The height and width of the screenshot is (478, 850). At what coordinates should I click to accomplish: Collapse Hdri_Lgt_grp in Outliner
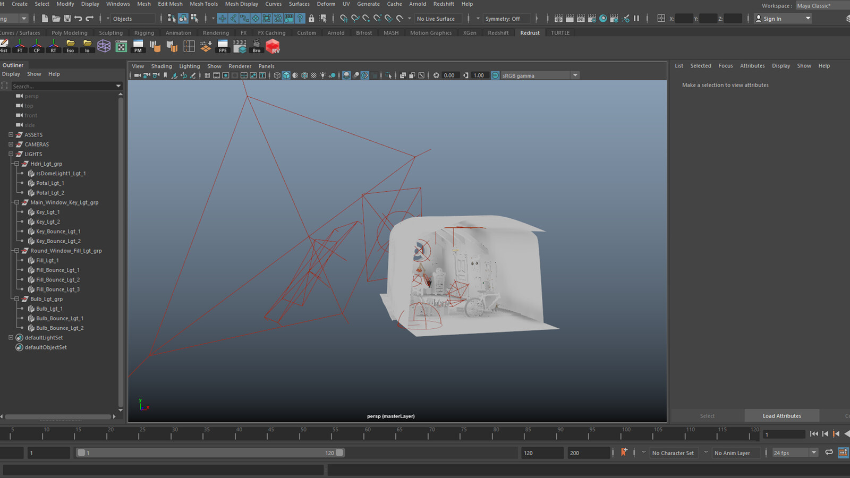pos(16,164)
